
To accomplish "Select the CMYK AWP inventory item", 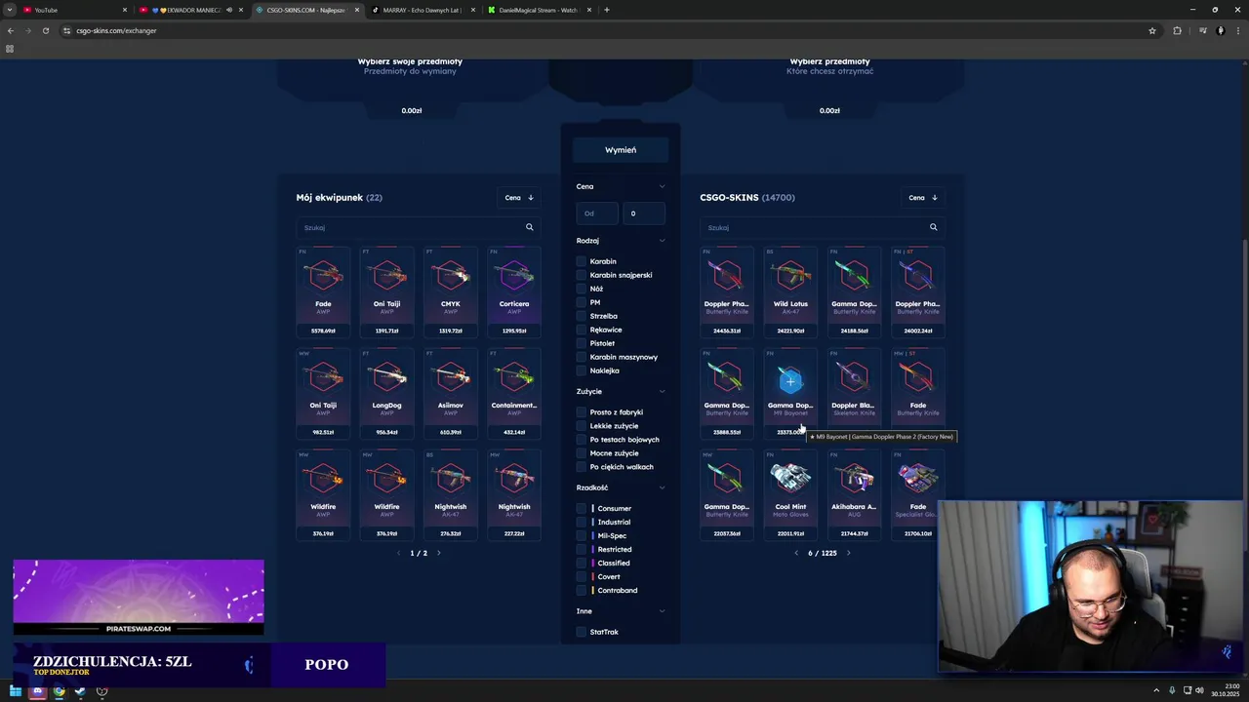I will click(451, 292).
